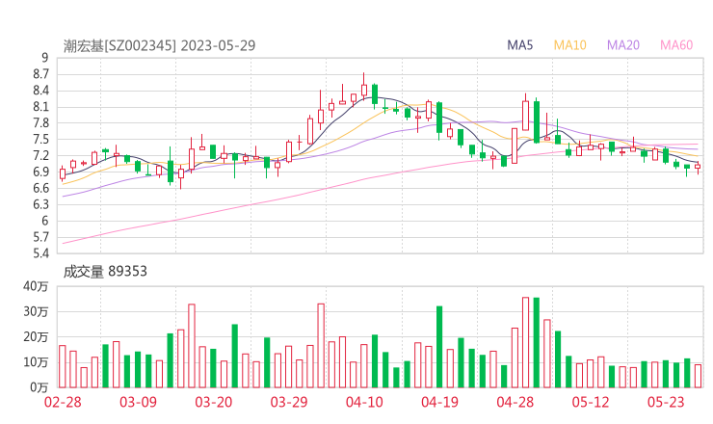This screenshot has height=424, width=713.
Task: Click the 05-23 date axis label
Action: pos(666,402)
